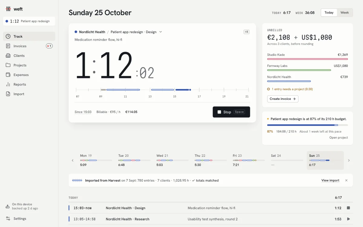363x227 pixels.
Task: Click the current running segment on timeline
Action: point(183,90)
